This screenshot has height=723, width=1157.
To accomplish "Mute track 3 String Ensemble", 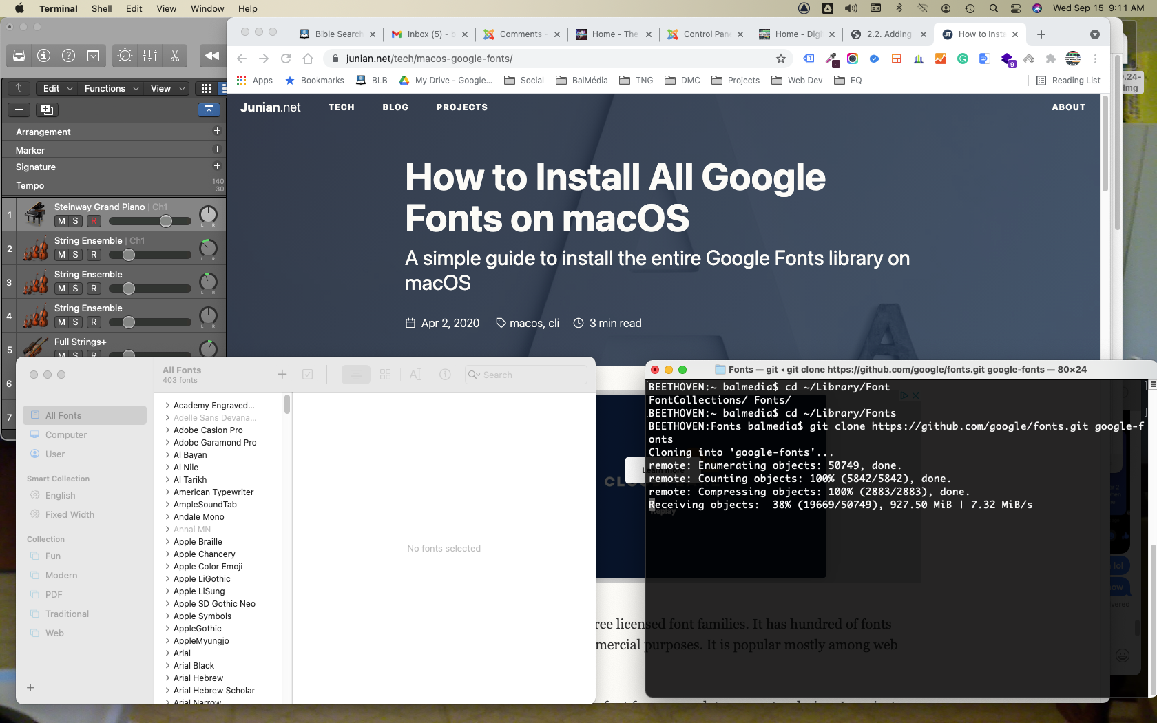I will [x=62, y=289].
